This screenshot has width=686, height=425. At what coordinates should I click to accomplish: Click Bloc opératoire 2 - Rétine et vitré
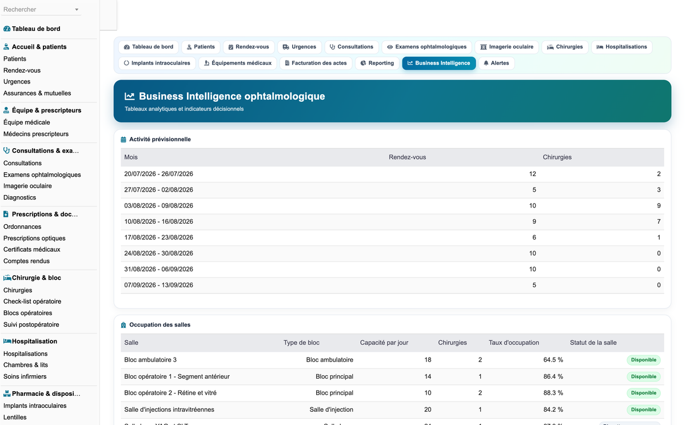click(x=170, y=393)
